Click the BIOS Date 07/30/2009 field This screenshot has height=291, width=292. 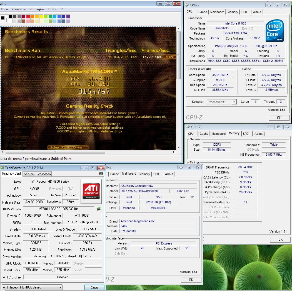(x=158, y=231)
